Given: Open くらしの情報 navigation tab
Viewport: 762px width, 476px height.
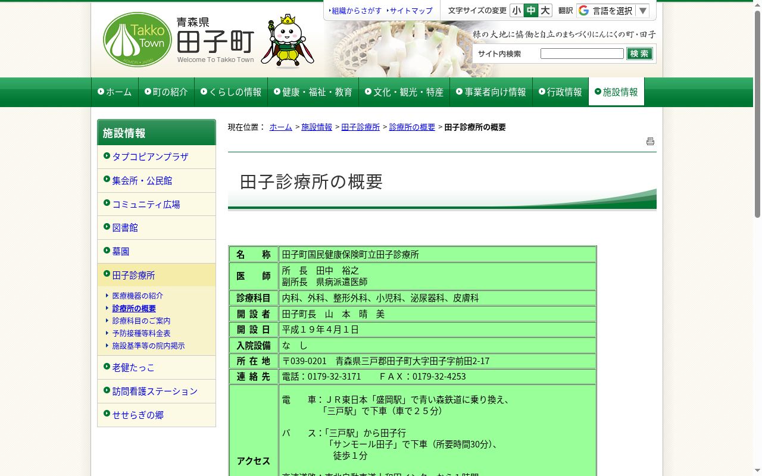Looking at the screenshot, I should 231,92.
